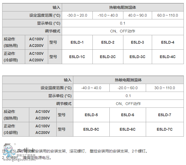Select the E5LD-1C cooling model
This screenshot has height=165, width=186.
point(77,57)
